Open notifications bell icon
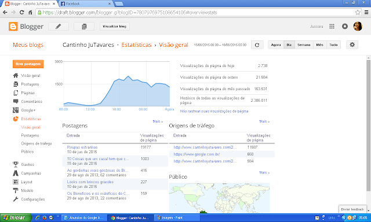 [x=345, y=27]
